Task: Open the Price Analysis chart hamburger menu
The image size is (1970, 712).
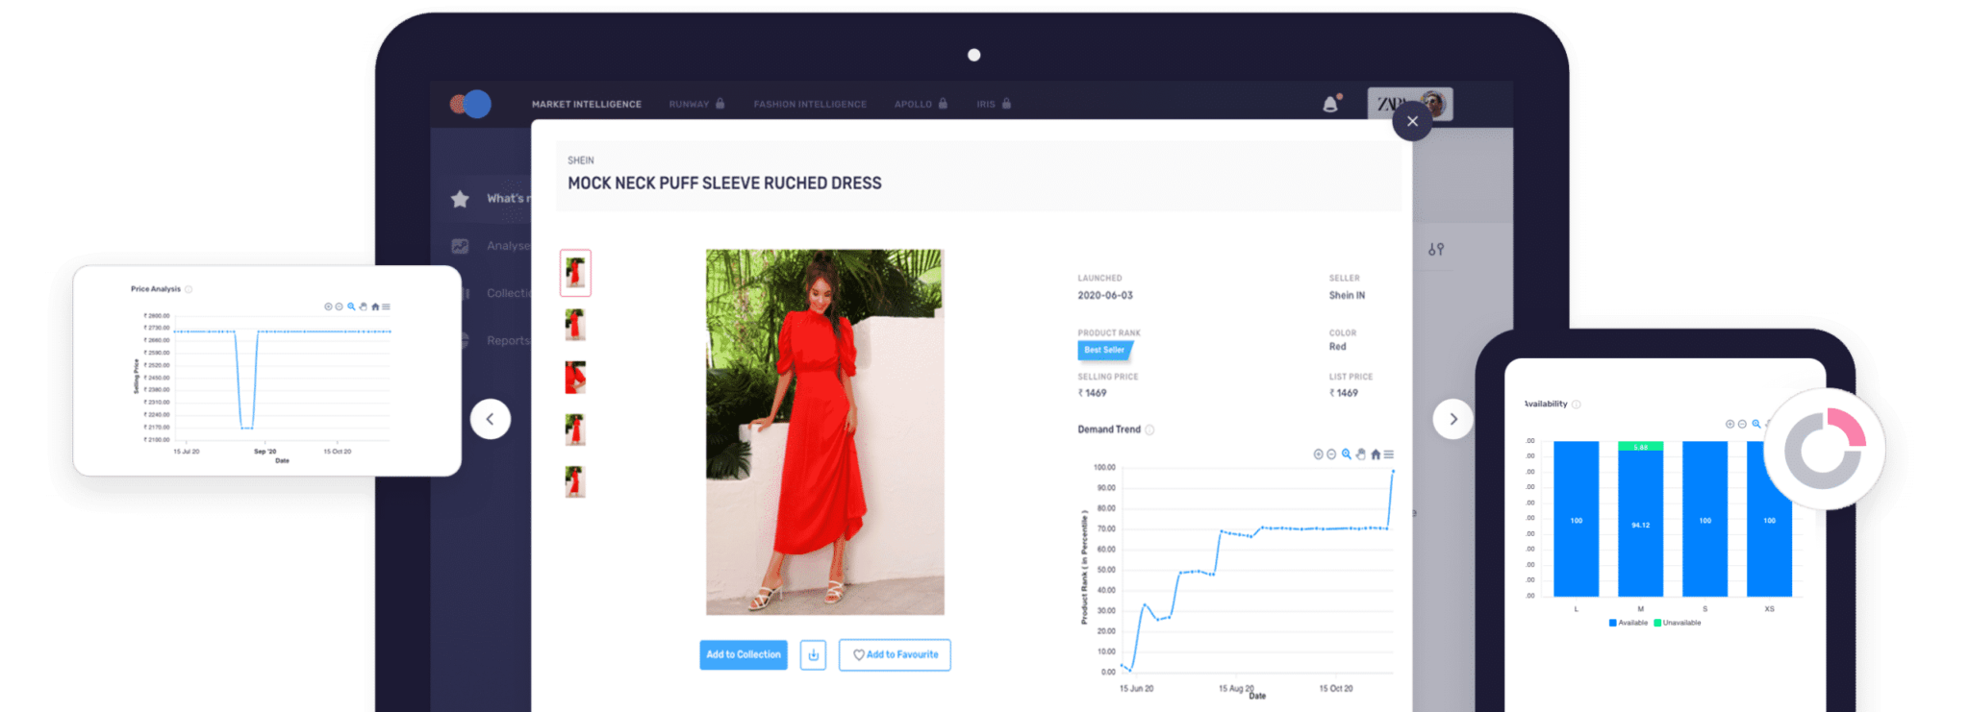Action: (x=386, y=307)
